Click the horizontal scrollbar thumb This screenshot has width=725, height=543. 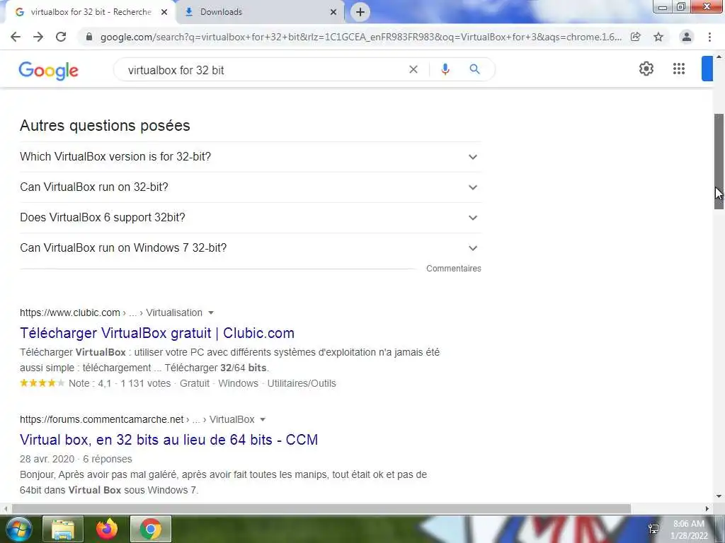[321, 508]
